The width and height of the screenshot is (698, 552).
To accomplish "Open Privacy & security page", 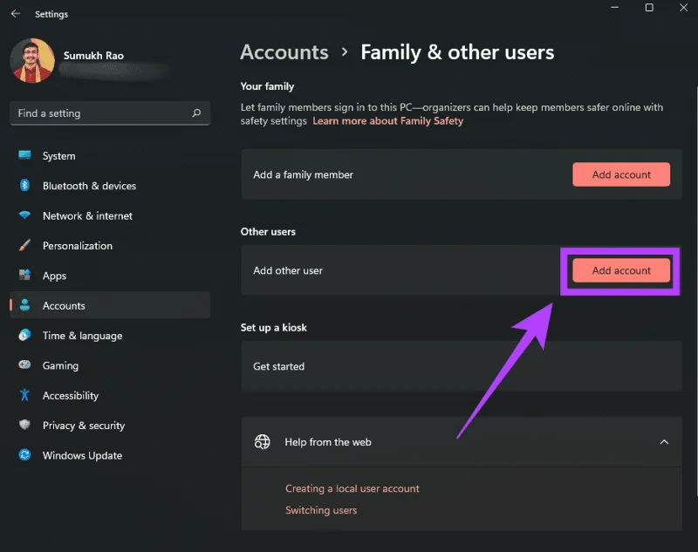I will coord(110,426).
